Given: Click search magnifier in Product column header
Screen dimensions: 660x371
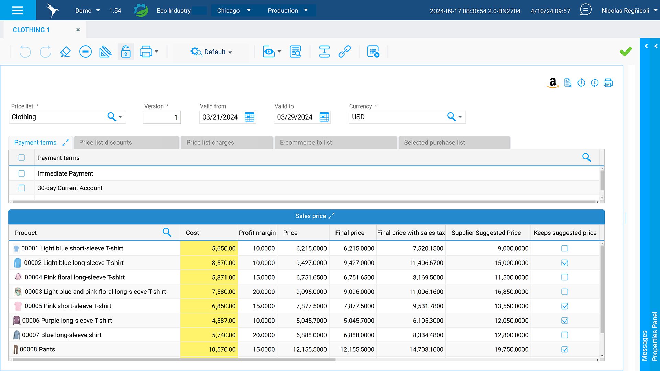Looking at the screenshot, I should click(167, 233).
